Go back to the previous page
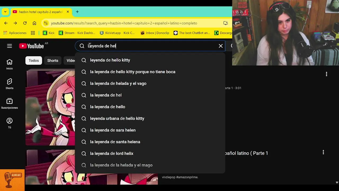The height and width of the screenshot is (191, 339). tap(6, 23)
